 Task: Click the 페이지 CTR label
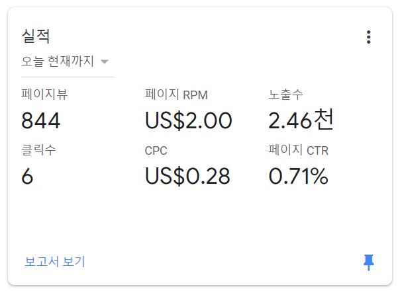coord(299,150)
